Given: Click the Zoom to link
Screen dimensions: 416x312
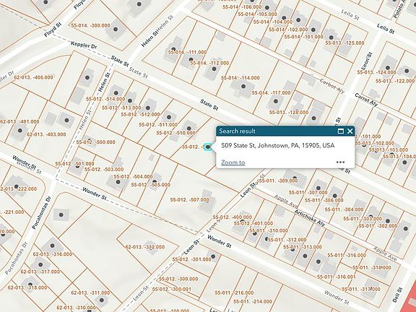Looking at the screenshot, I should 233,162.
